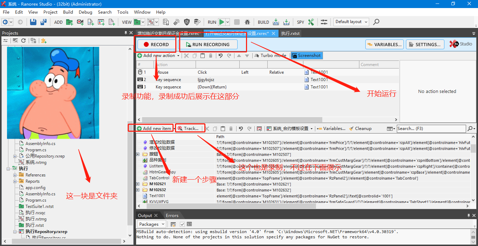Screen dimensions: 478x246
Task: Click the shield icon in main toolbar
Action: coord(187,22)
